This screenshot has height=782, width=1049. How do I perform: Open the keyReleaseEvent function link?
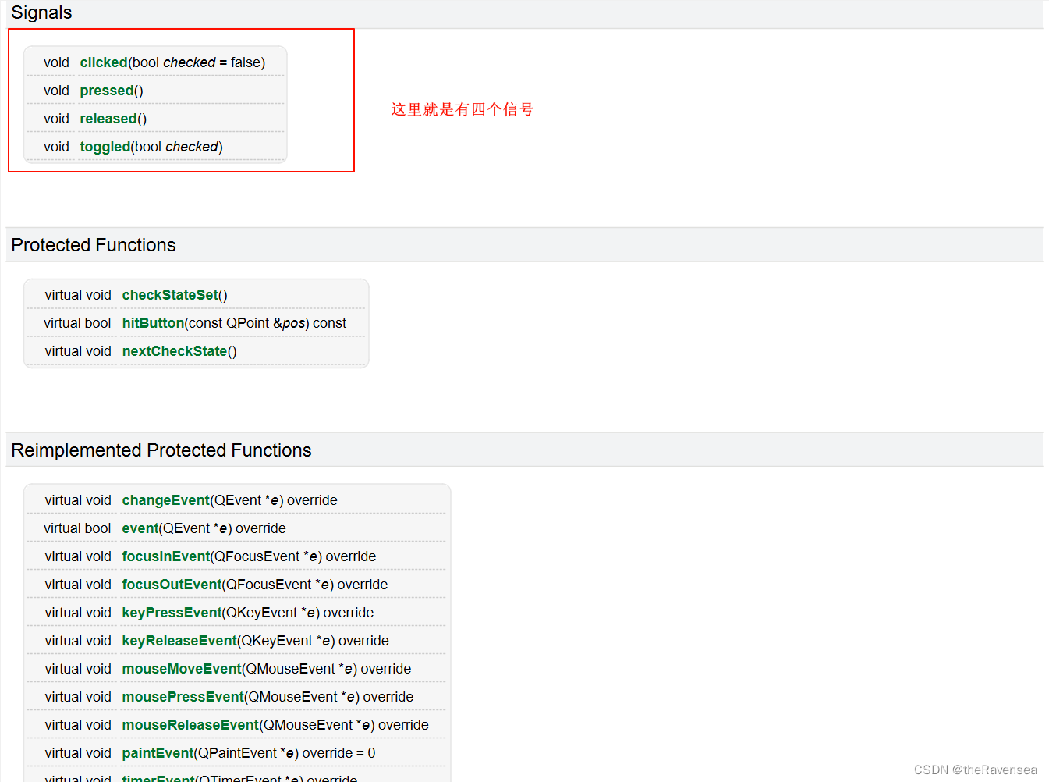click(179, 641)
